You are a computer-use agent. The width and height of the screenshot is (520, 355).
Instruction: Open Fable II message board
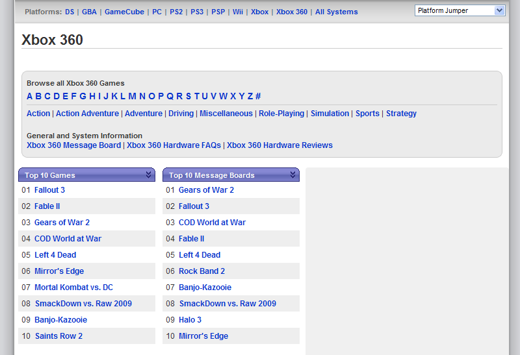tap(191, 239)
